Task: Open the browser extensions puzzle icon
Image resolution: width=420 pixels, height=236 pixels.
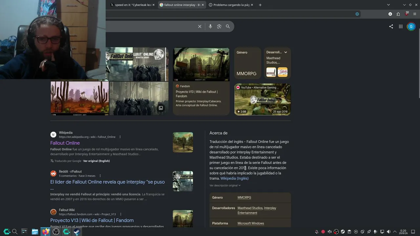Action: [398, 14]
